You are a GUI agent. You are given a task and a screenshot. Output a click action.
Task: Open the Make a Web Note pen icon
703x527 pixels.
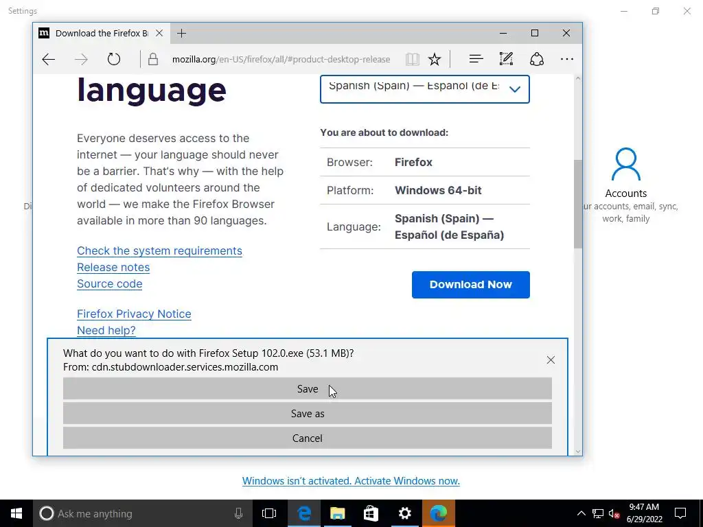click(506, 59)
